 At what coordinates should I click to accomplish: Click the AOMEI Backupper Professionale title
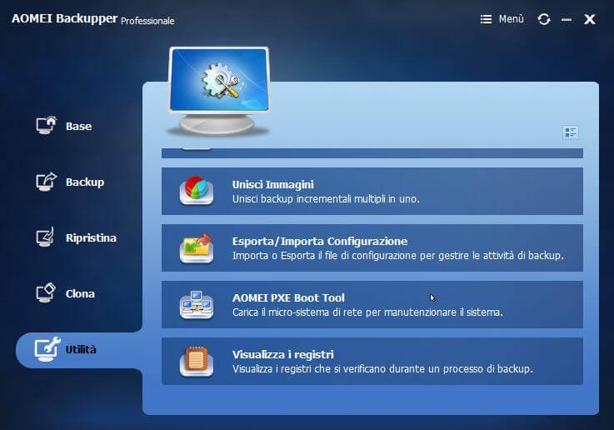(93, 19)
